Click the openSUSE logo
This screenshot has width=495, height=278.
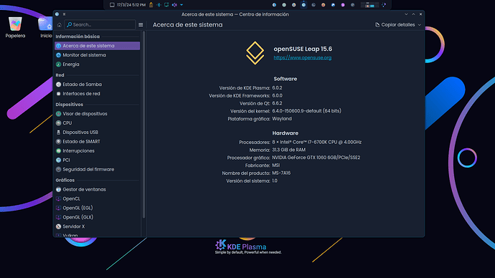[x=255, y=53]
